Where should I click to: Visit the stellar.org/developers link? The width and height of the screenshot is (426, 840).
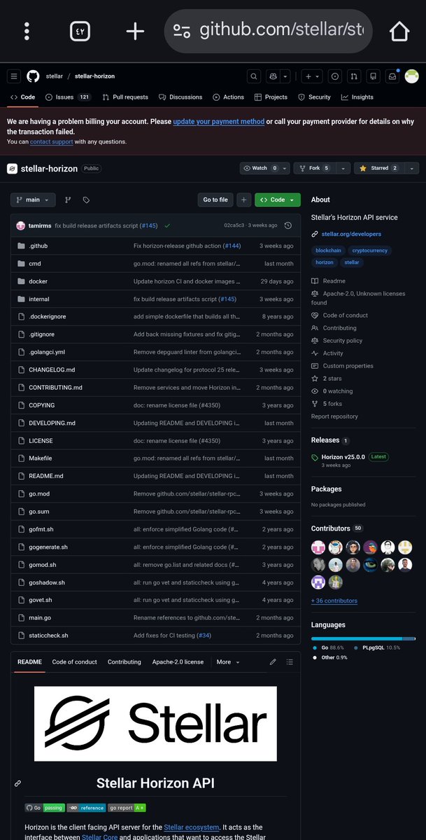point(350,234)
